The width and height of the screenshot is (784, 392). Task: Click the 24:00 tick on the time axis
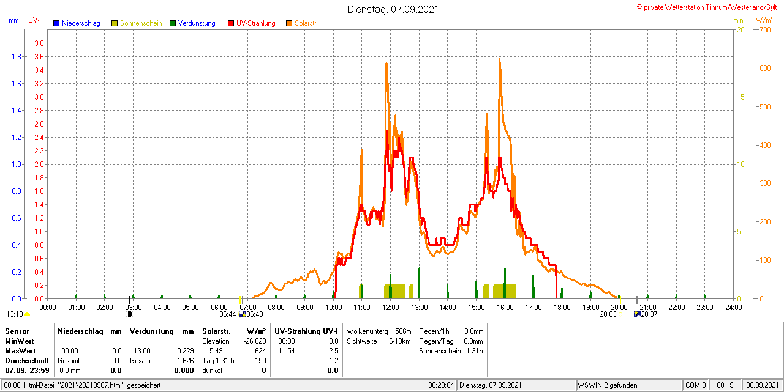[x=733, y=307]
